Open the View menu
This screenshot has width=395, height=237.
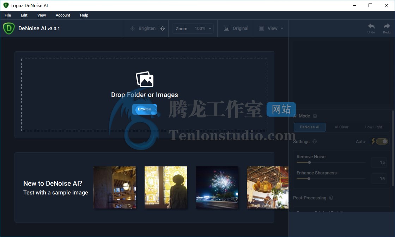(42, 15)
